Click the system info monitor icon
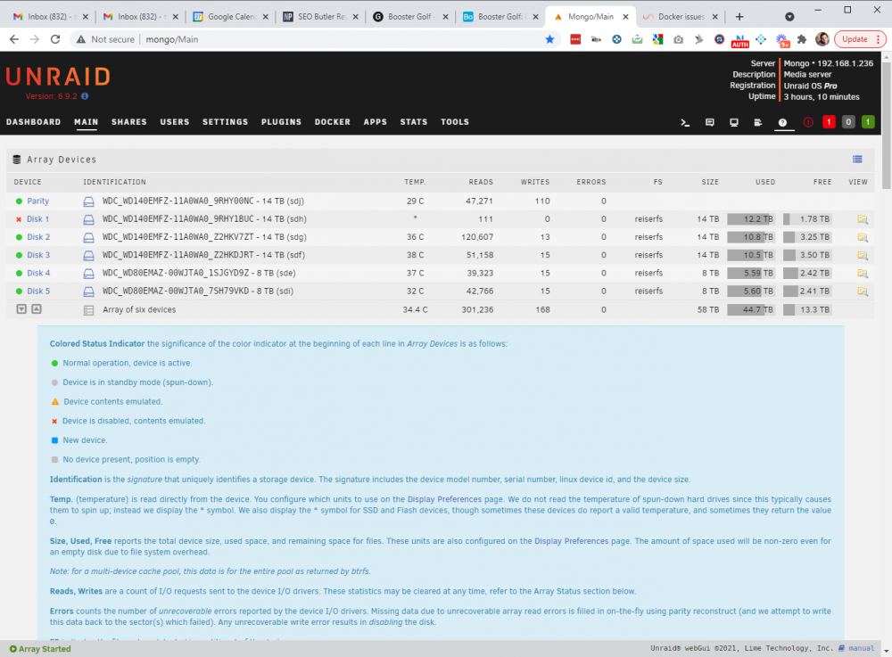This screenshot has width=892, height=657. click(x=734, y=122)
